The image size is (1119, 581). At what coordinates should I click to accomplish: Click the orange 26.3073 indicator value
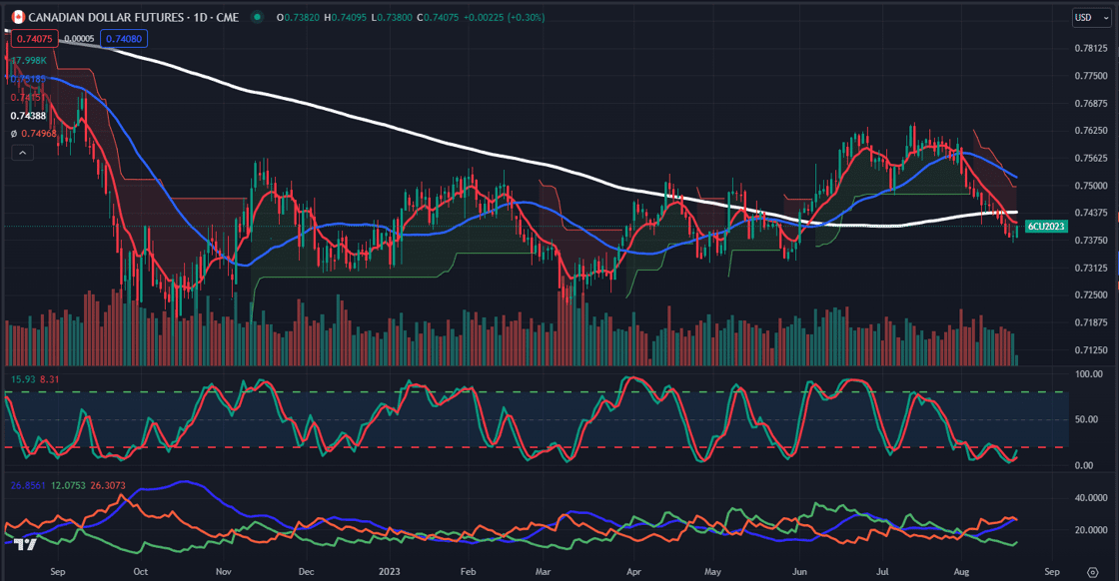coord(108,485)
